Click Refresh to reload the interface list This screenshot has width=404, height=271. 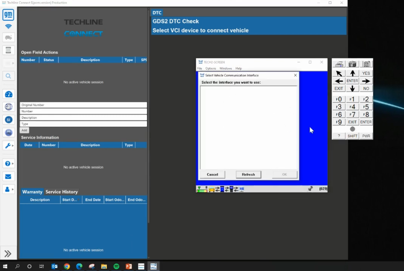click(248, 175)
